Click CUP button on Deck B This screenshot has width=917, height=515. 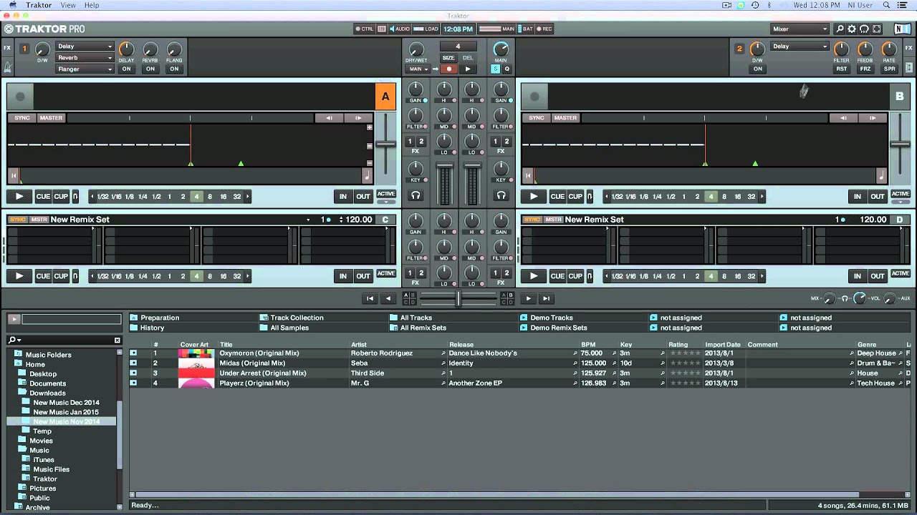(x=575, y=197)
